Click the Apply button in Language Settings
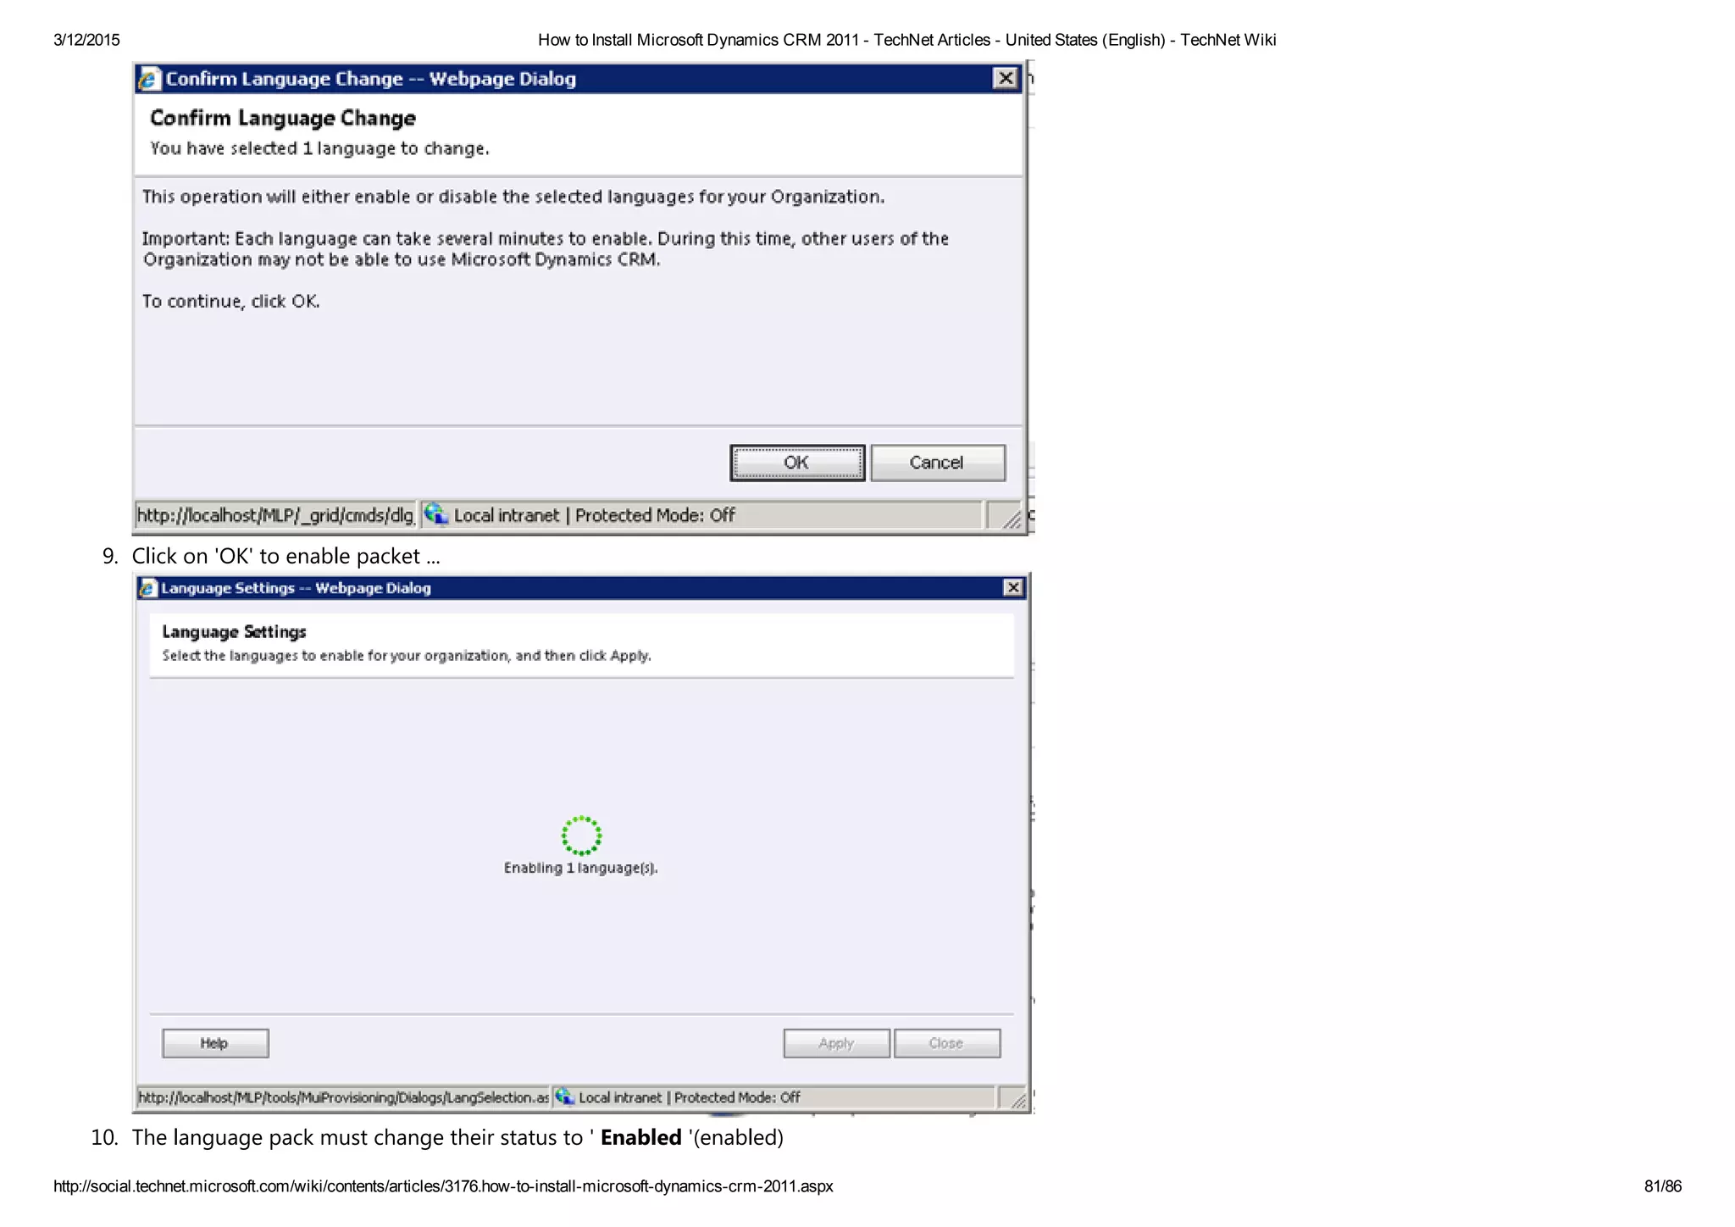Viewport: 1735px width, 1227px height. (x=836, y=1043)
